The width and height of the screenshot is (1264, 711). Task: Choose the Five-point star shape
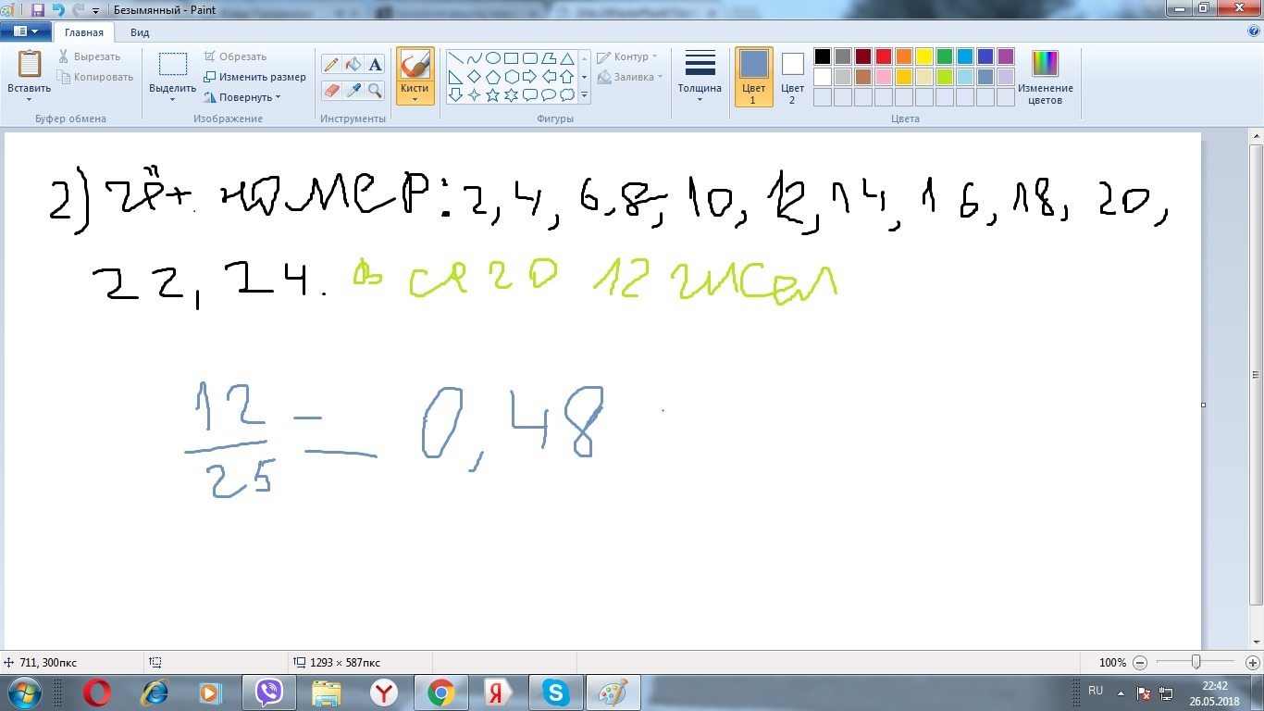click(493, 94)
